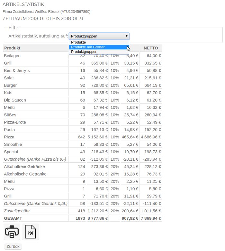Select the 'Kids' product group

[8, 93]
